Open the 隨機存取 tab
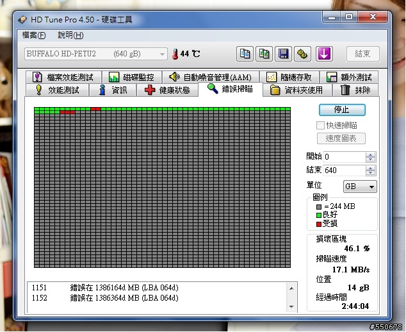This screenshot has width=406, height=332. tap(289, 77)
